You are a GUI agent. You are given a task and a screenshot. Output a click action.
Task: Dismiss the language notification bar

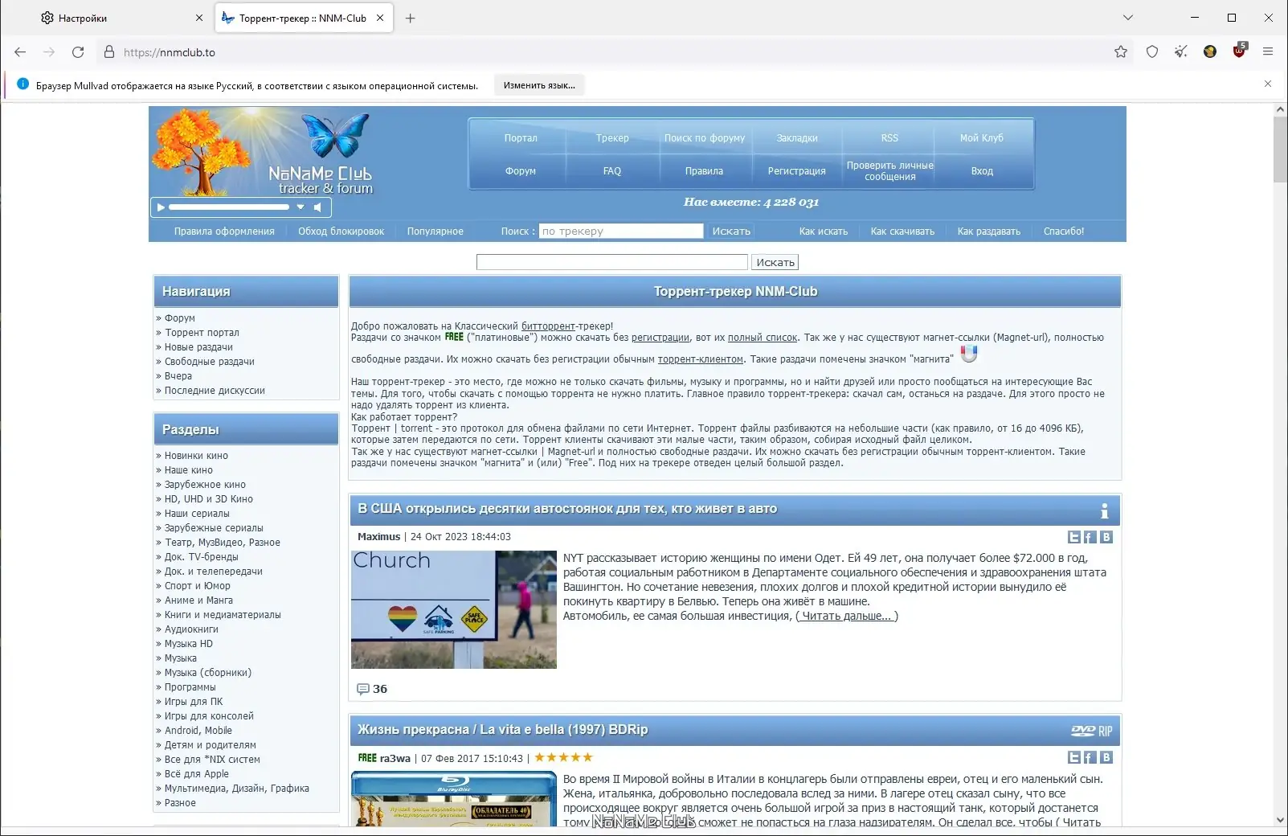point(1268,84)
